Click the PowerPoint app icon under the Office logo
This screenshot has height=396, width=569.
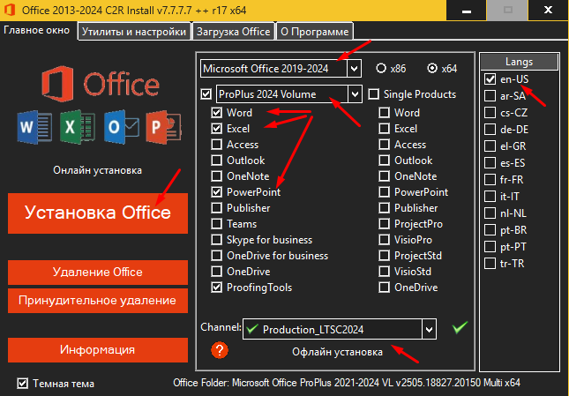164,127
